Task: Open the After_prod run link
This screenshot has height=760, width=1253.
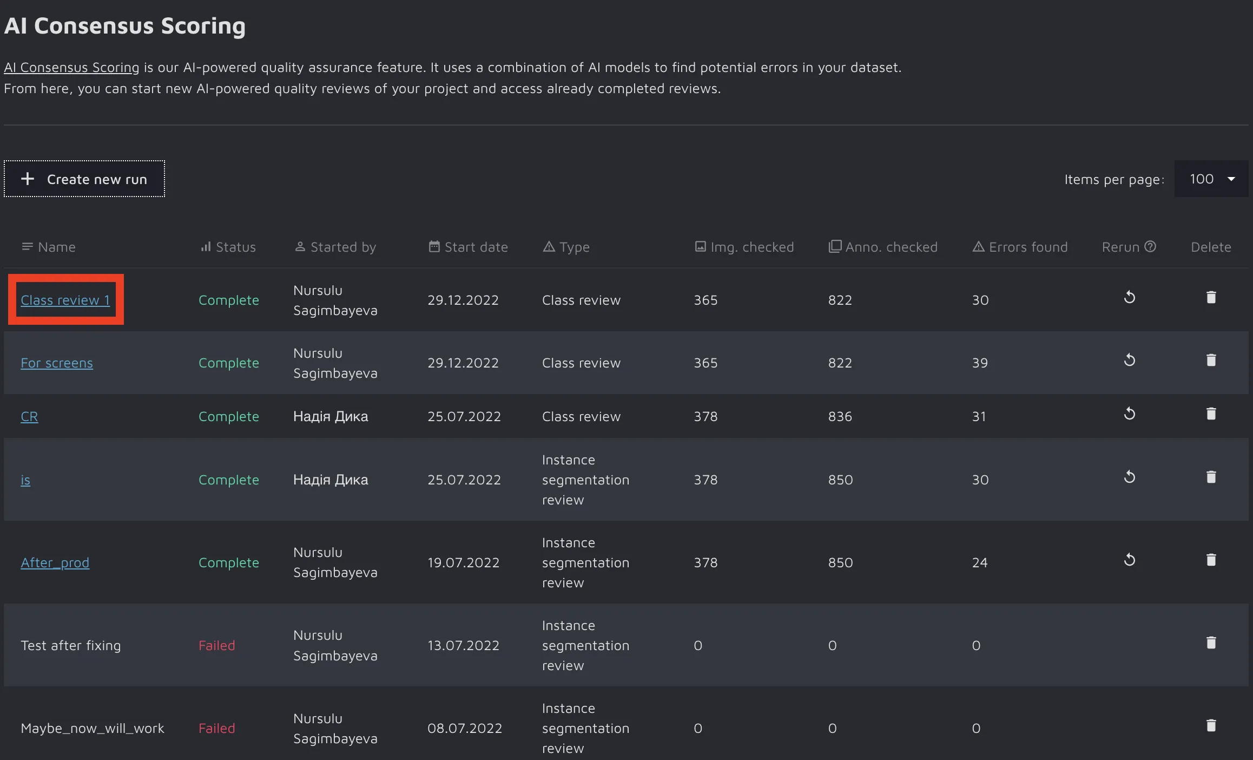Action: (x=55, y=562)
